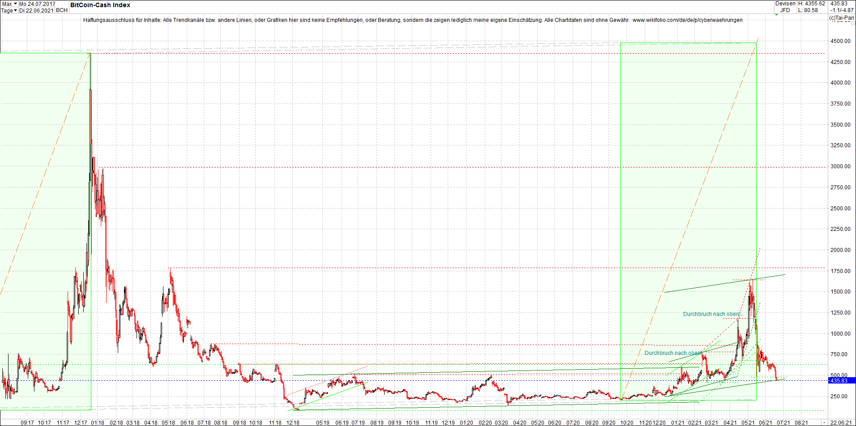Screen dimensions: 856x426
Task: Expand the date selector showing Mo 24.07.2017
Action: pos(37,4)
